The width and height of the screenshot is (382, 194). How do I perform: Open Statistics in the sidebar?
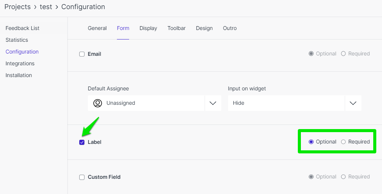pos(17,40)
